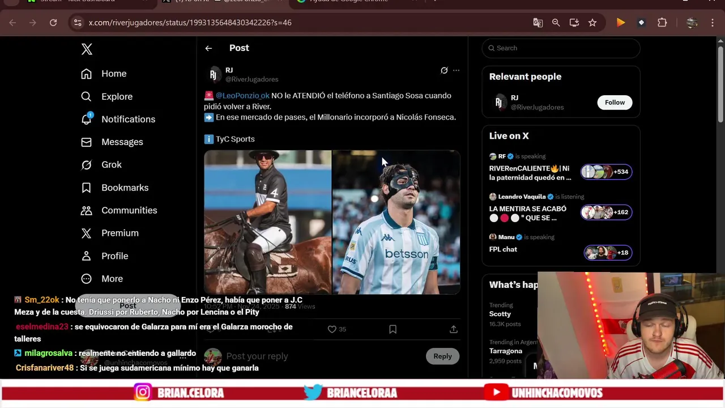Click +162 listeners badge
The image size is (725, 408).
[606, 212]
